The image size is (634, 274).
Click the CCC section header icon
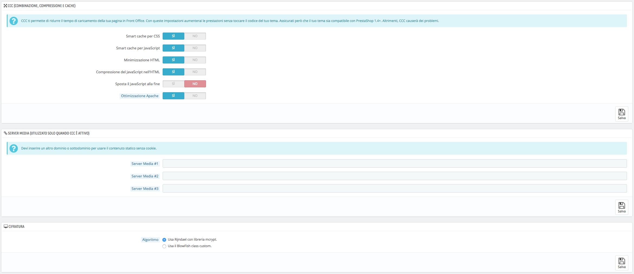(5, 6)
